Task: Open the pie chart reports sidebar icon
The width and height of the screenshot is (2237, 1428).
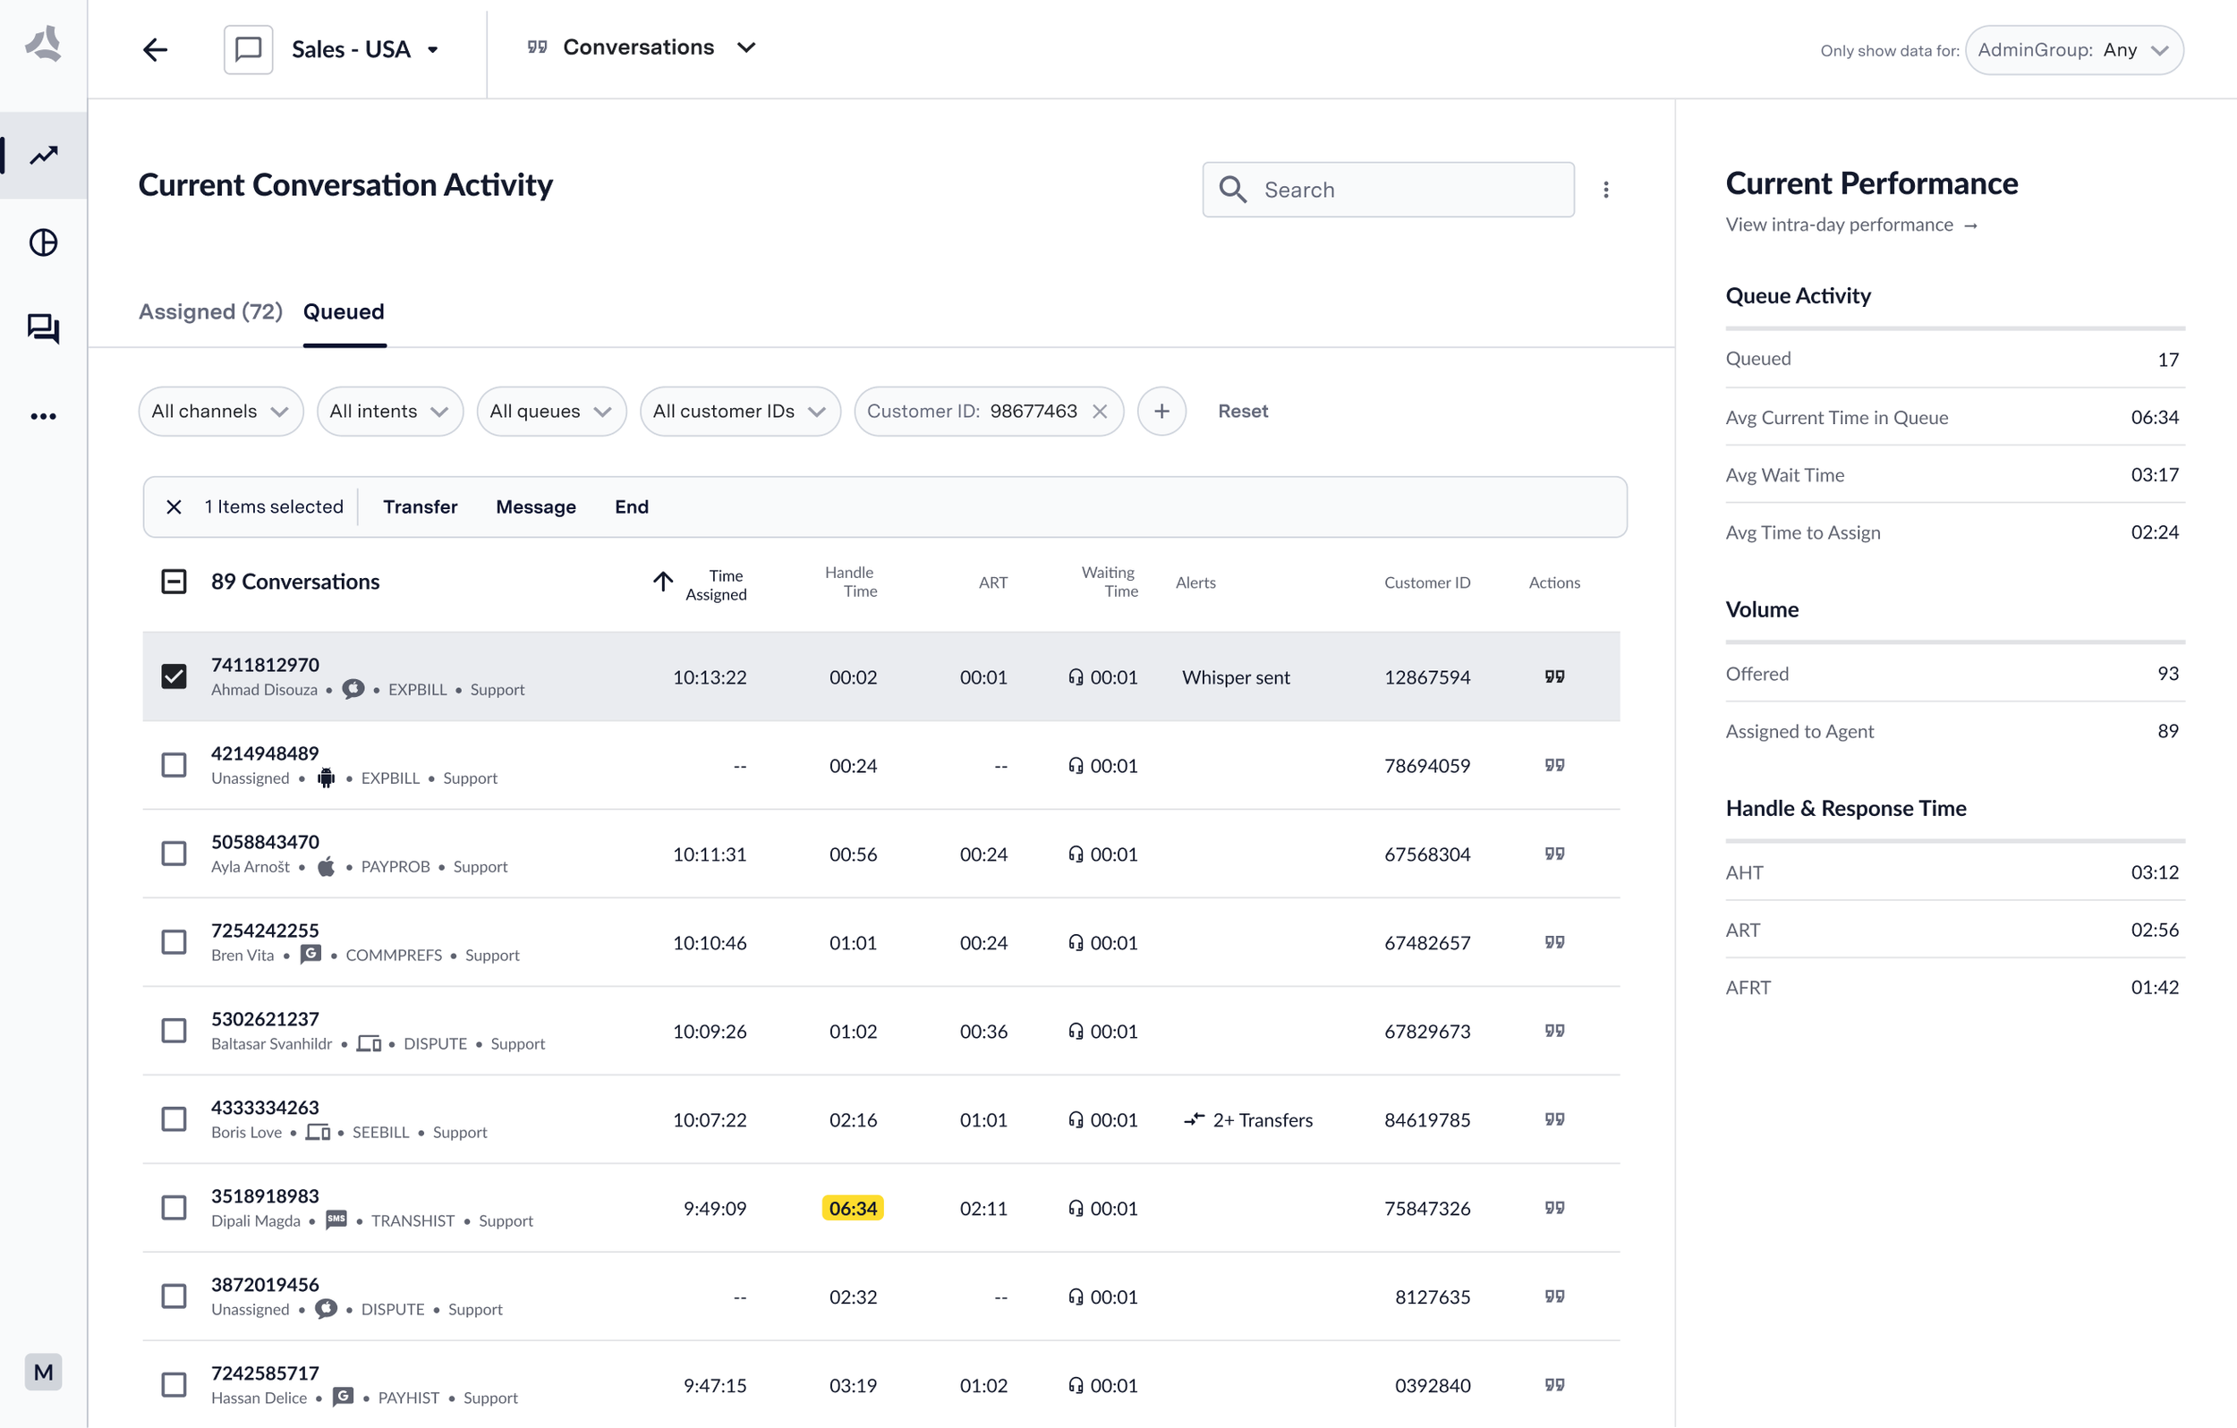Action: tap(44, 242)
